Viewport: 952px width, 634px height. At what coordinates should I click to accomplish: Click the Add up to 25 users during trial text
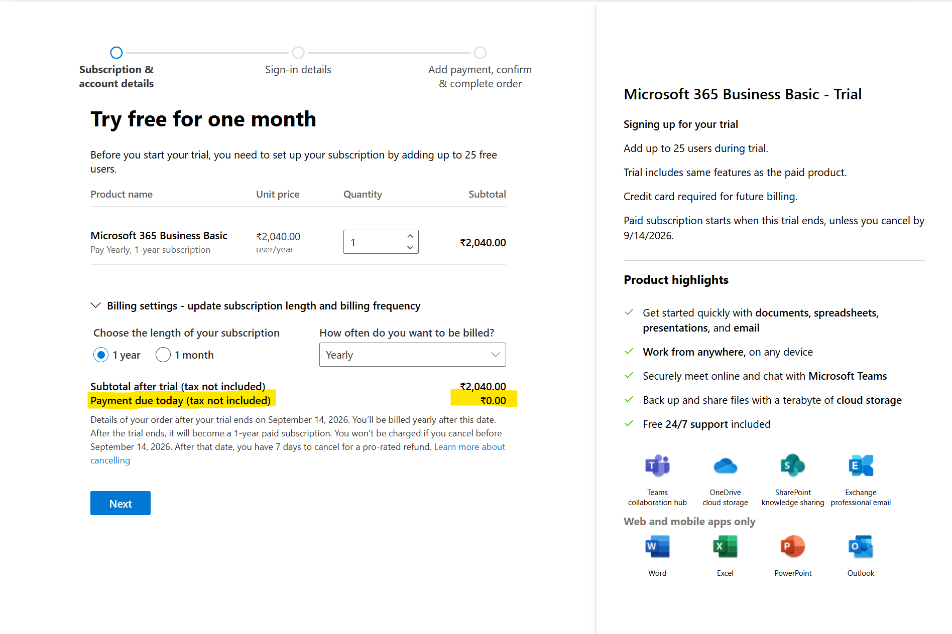tap(696, 148)
